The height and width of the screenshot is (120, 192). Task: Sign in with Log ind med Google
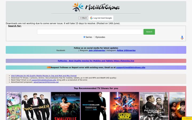(x=101, y=18)
